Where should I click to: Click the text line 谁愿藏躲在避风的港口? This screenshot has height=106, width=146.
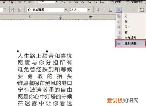(x=45, y=83)
